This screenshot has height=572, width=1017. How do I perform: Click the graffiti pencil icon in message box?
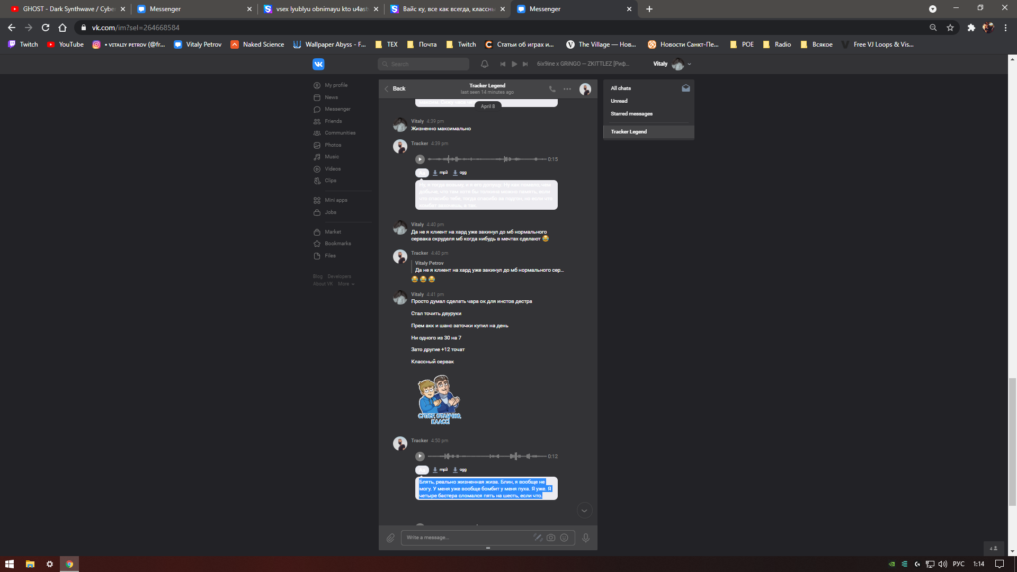click(x=538, y=538)
